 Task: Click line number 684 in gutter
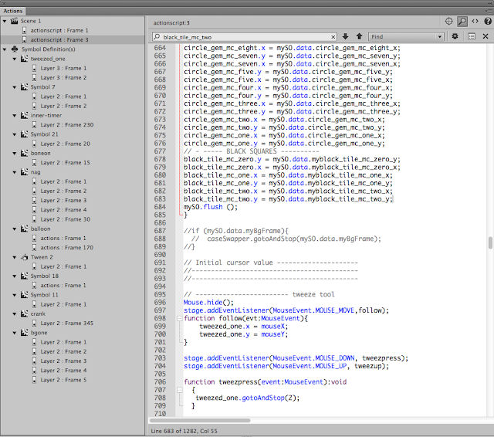(x=160, y=207)
